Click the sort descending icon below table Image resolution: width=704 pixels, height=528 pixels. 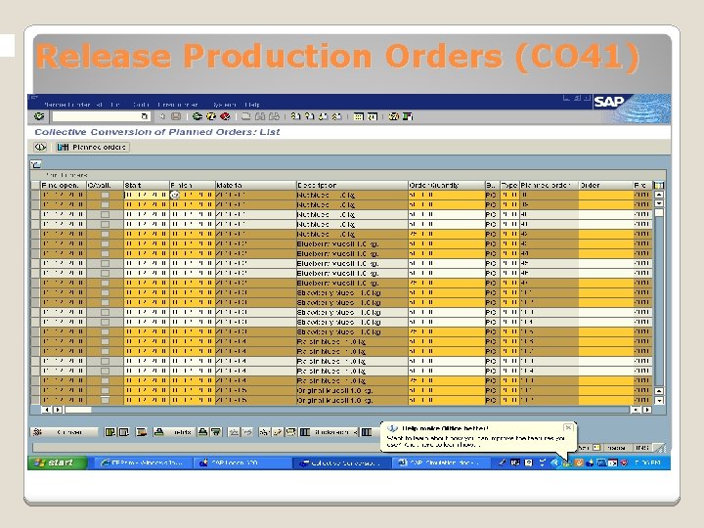216,432
